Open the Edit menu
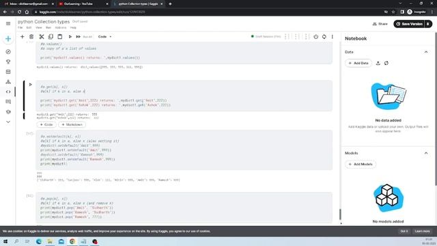The image size is (437, 246). tap(29, 27)
